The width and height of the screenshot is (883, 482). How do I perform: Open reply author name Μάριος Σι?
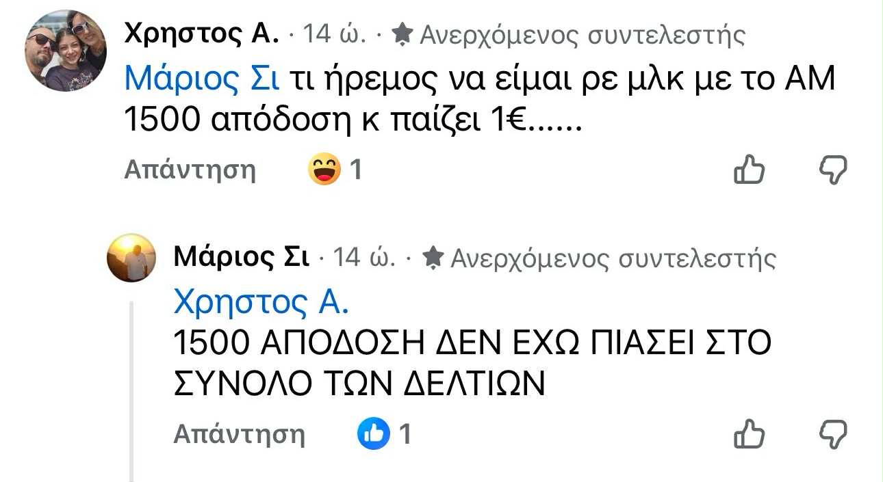tap(242, 258)
